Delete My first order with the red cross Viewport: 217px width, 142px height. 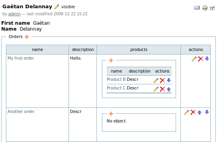click(x=200, y=59)
